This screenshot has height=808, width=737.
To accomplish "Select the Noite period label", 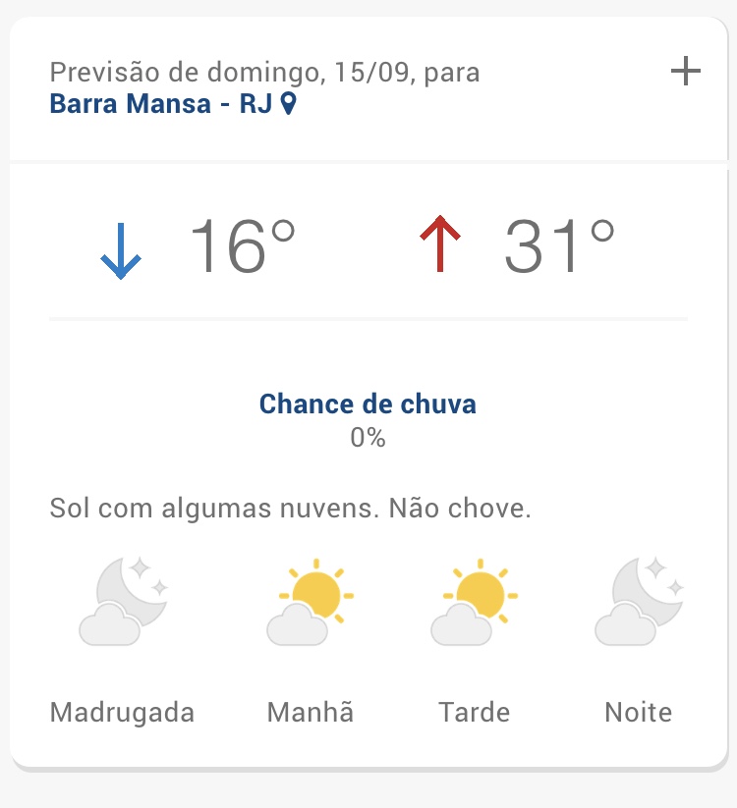I will coord(639,712).
